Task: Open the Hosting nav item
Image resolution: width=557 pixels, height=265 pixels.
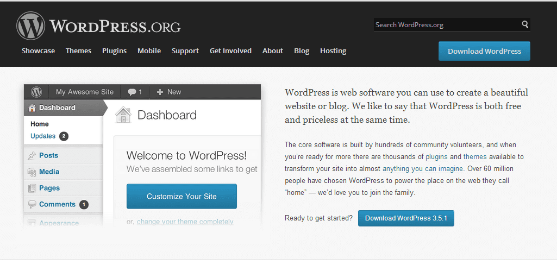Action: pos(333,51)
